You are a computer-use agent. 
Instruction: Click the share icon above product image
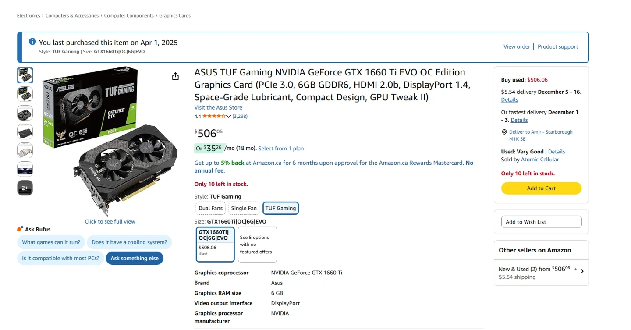(x=175, y=76)
